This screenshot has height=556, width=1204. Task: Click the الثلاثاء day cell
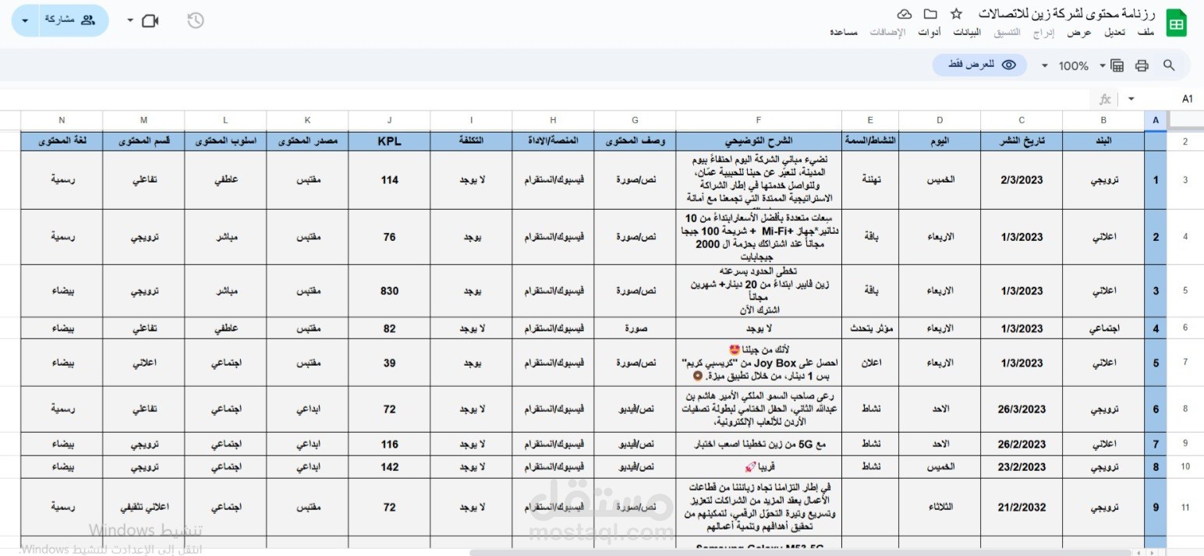tap(940, 507)
